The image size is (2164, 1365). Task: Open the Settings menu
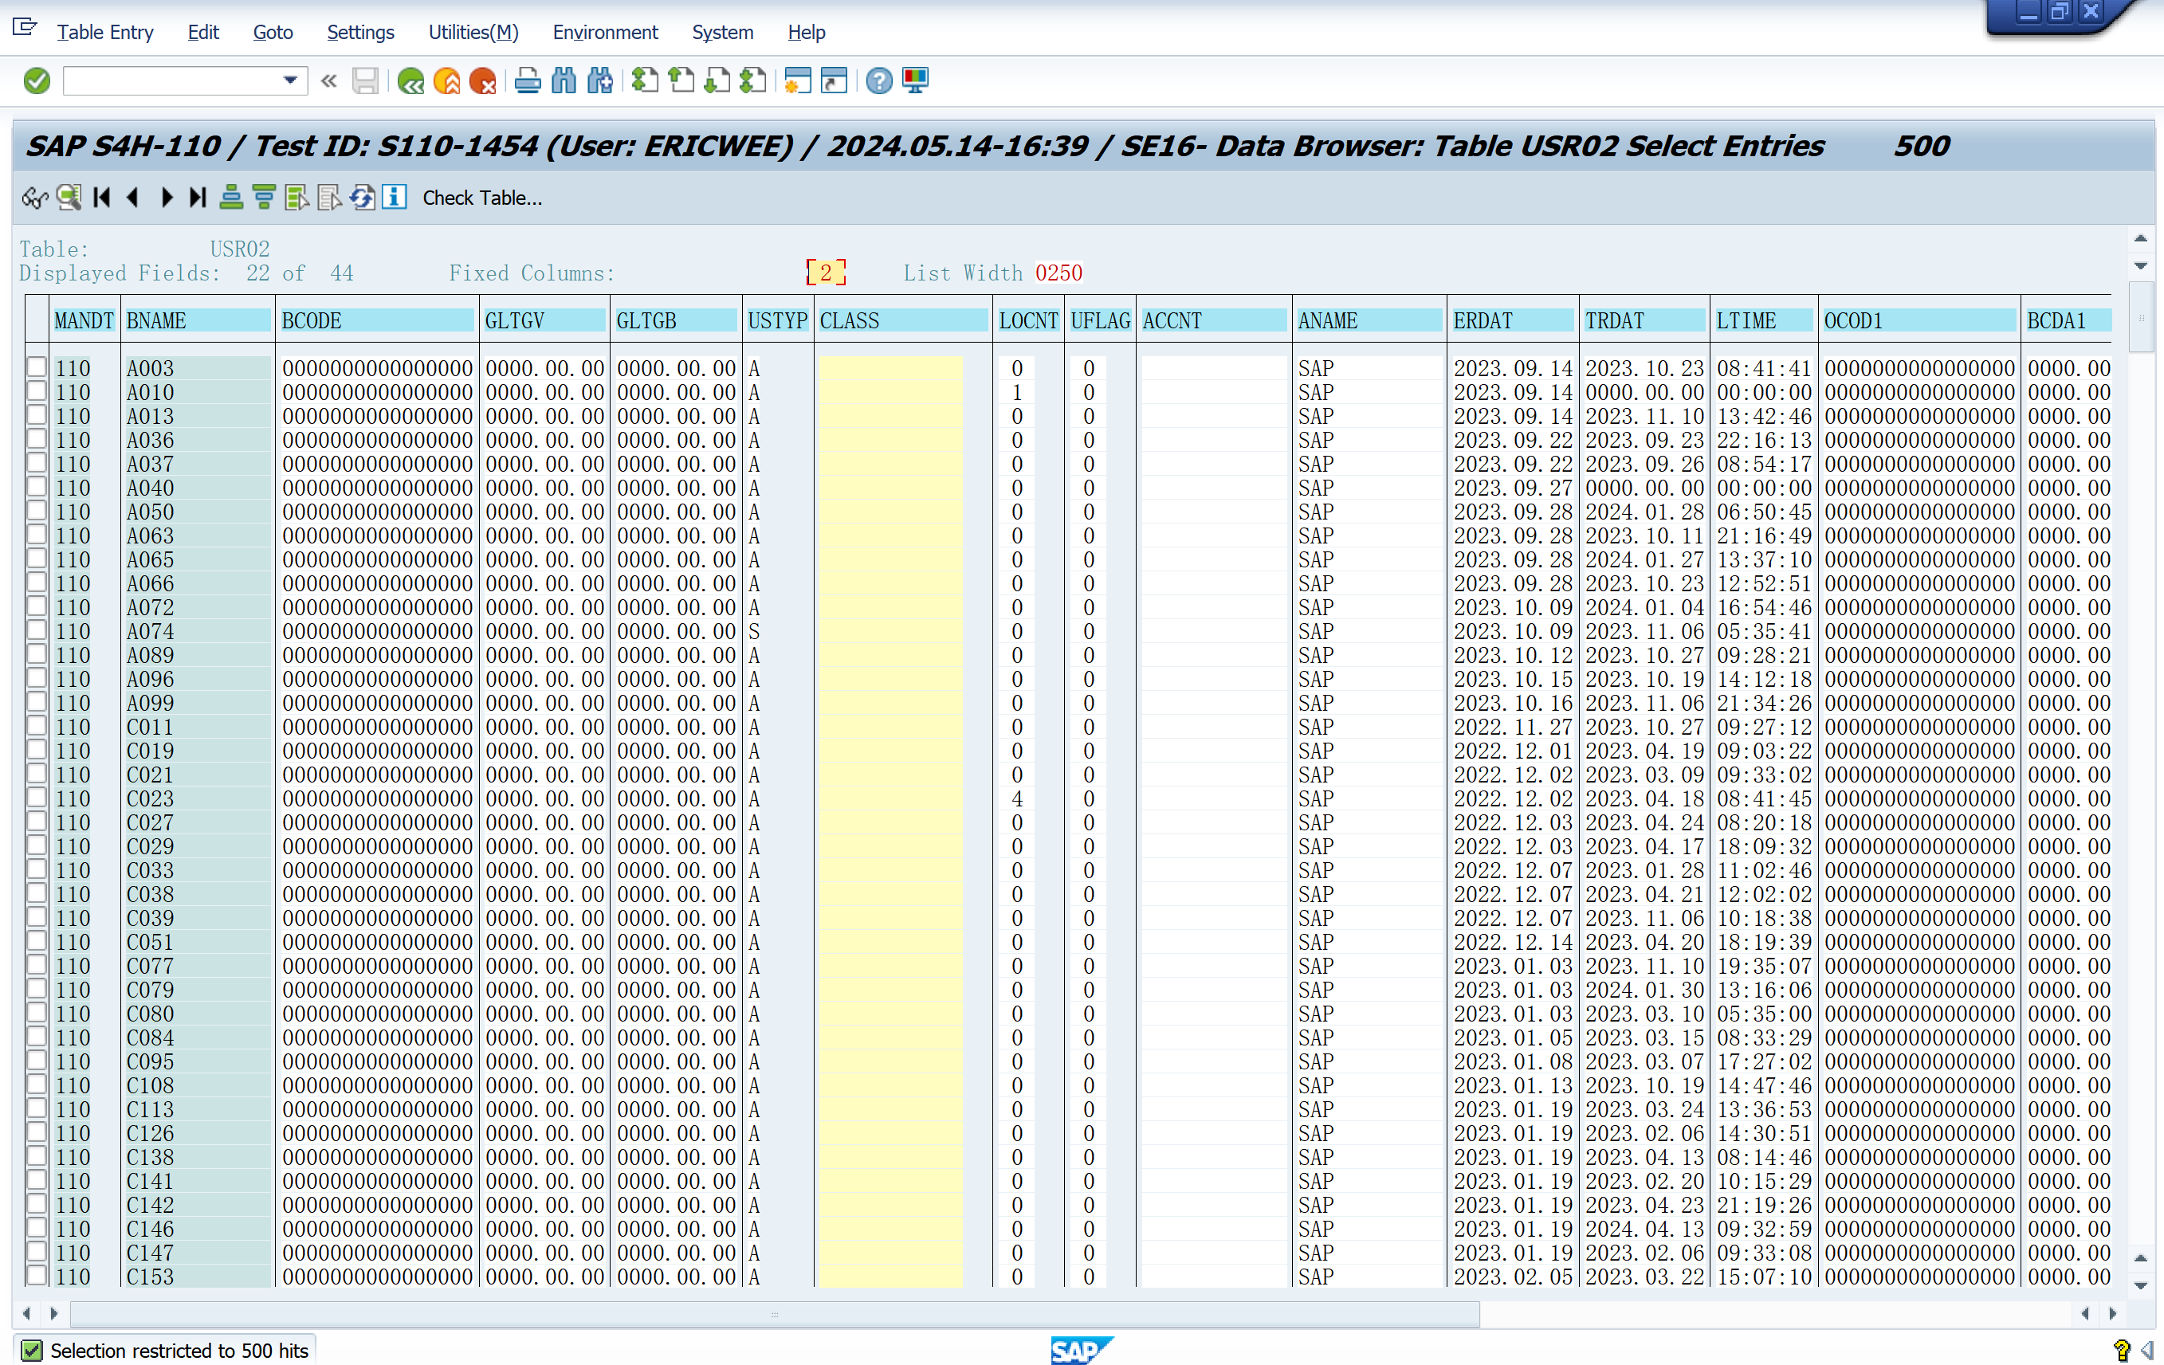tap(360, 33)
